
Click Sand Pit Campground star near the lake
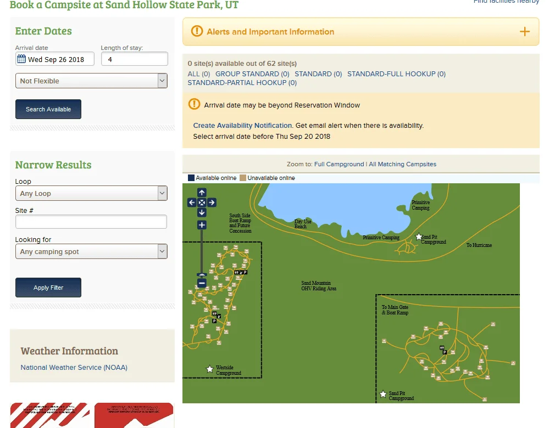pos(419,236)
